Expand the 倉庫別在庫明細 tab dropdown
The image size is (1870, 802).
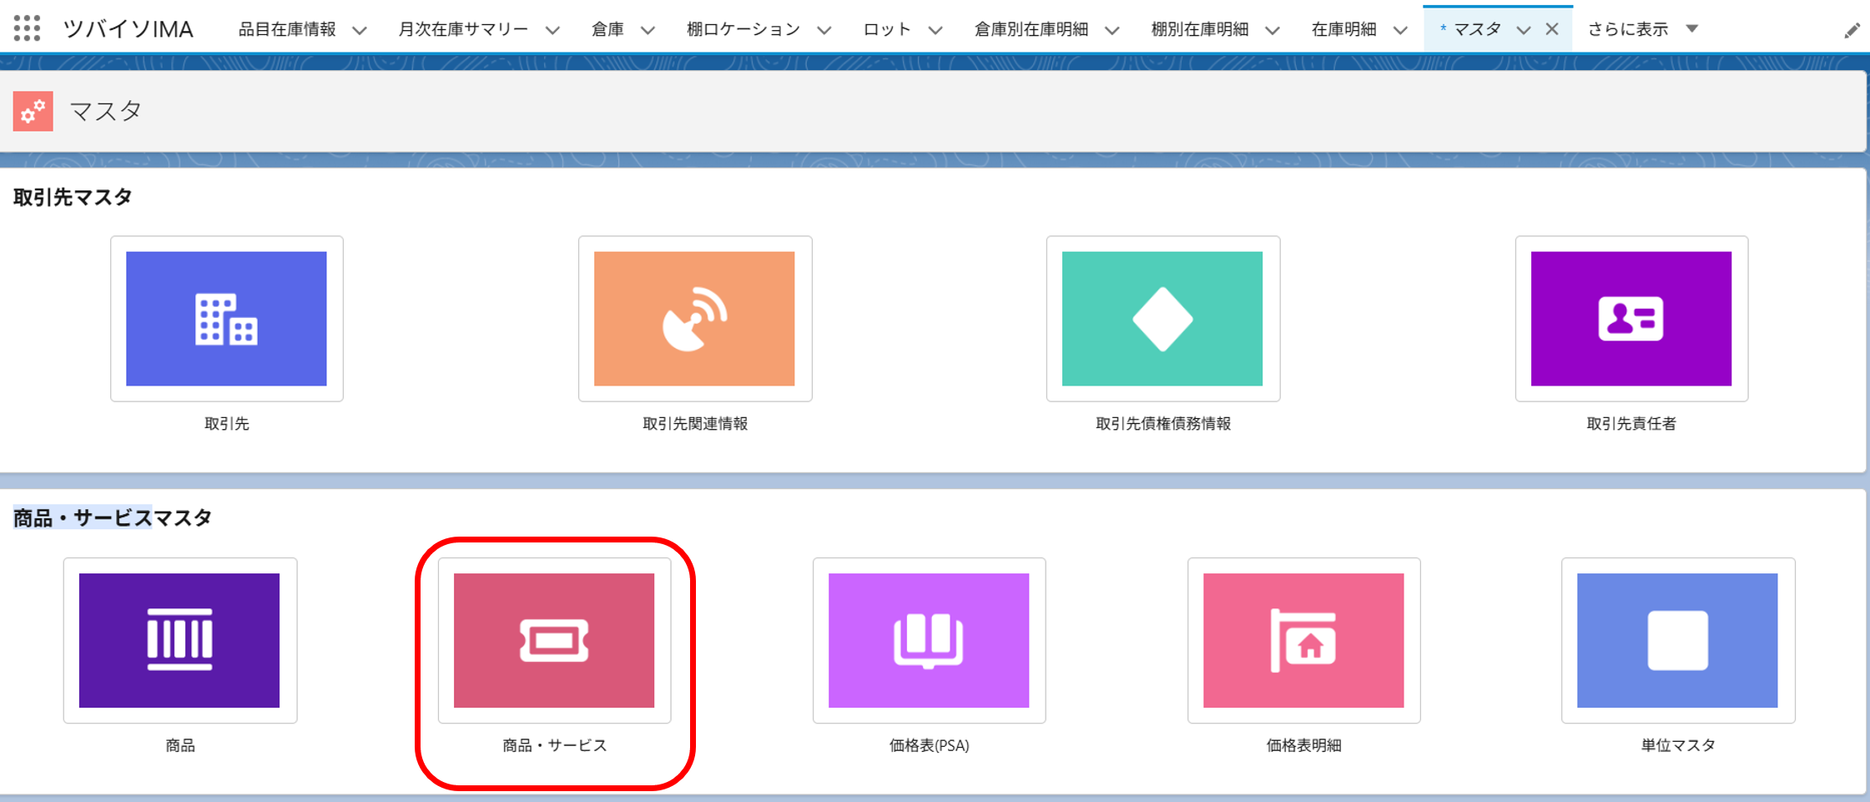point(1112,30)
